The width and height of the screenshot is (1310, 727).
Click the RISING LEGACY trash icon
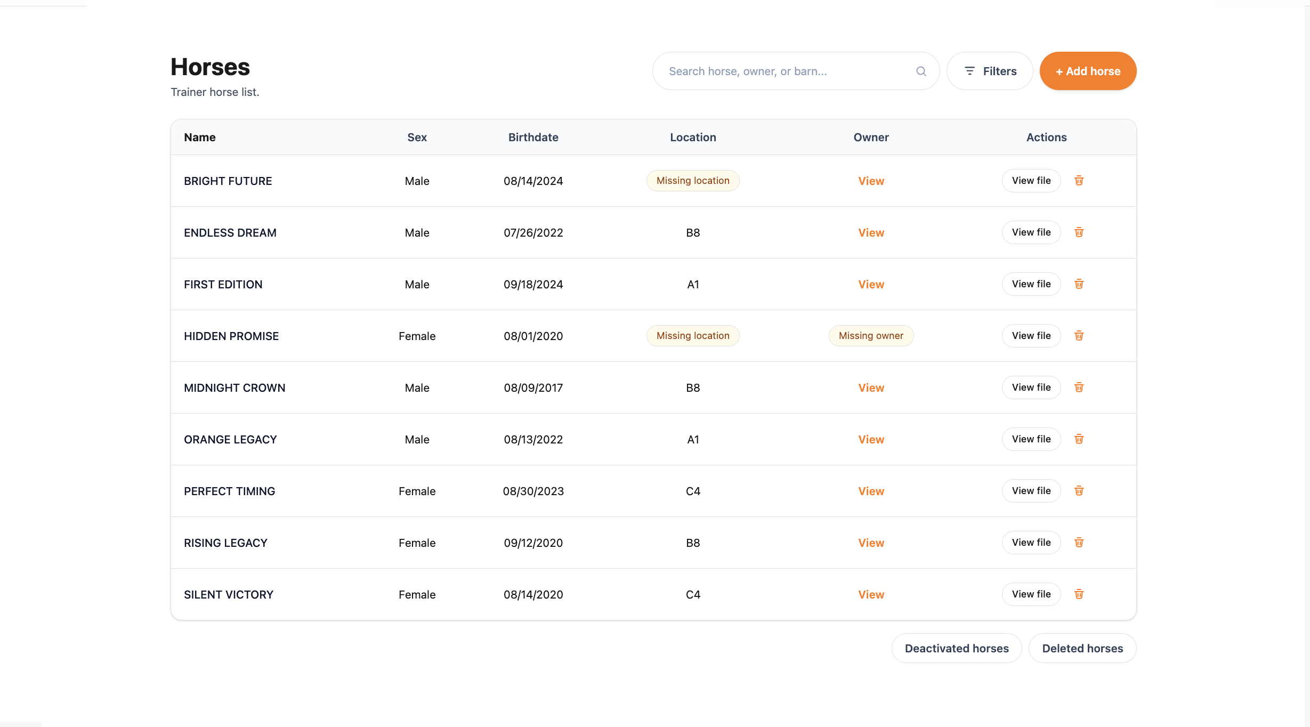[x=1079, y=543]
